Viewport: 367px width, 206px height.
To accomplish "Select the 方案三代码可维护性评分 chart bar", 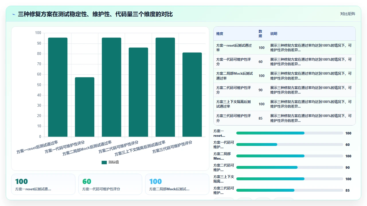I will 192,95.
